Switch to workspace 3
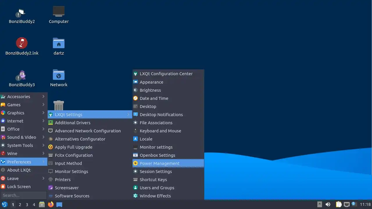The image size is (372, 209). (27, 205)
